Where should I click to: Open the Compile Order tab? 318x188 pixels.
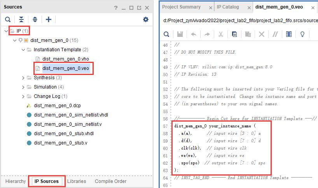[110, 181]
